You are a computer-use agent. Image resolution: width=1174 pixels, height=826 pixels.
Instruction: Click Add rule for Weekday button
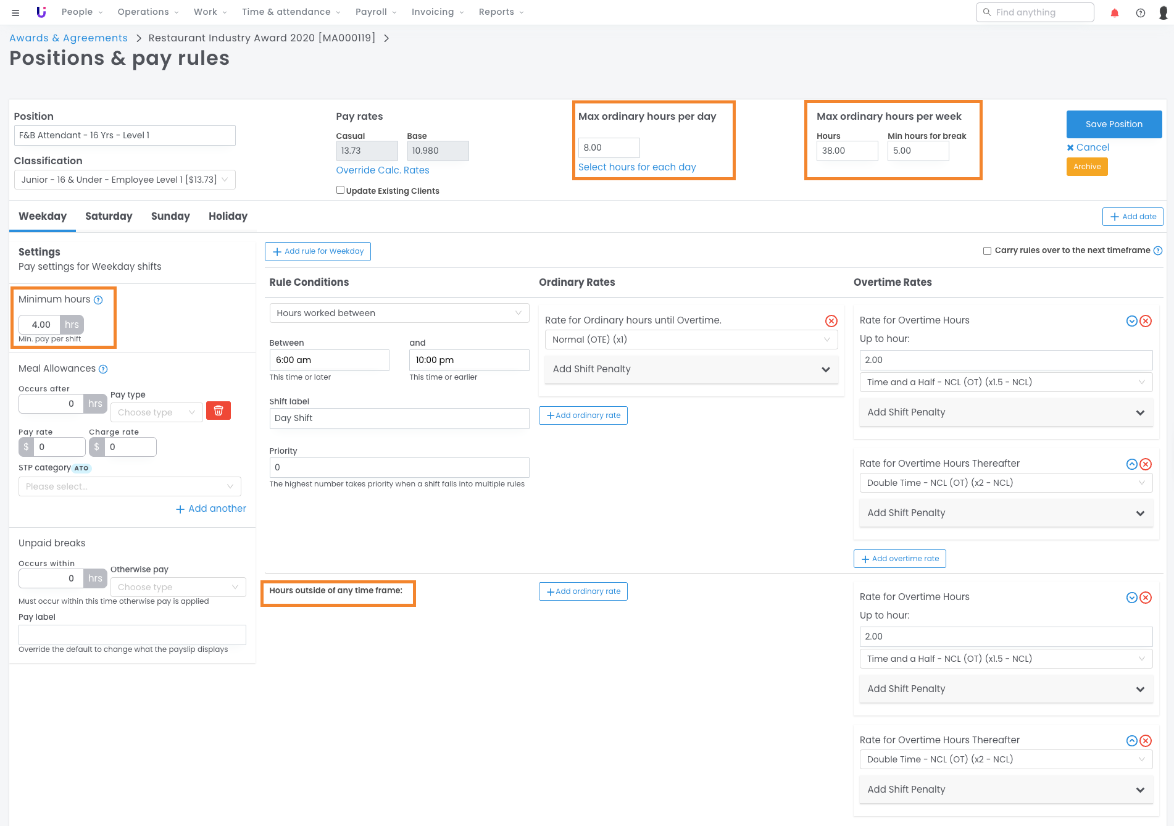click(x=317, y=251)
